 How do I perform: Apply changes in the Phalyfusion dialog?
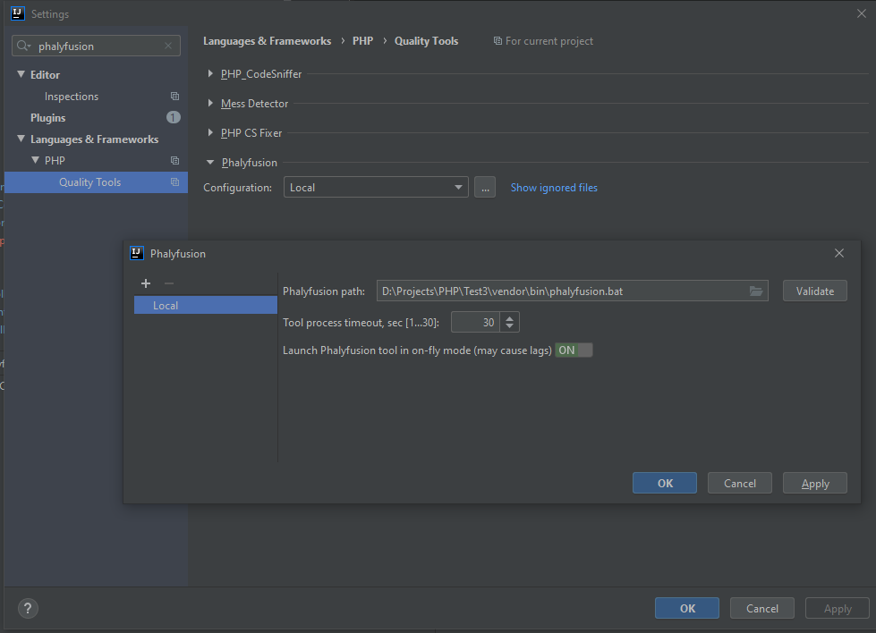814,483
